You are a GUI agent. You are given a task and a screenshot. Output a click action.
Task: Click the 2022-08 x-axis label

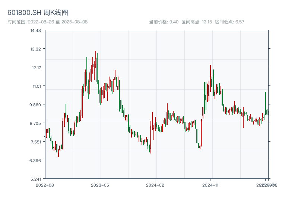pyautogui.click(x=45, y=185)
